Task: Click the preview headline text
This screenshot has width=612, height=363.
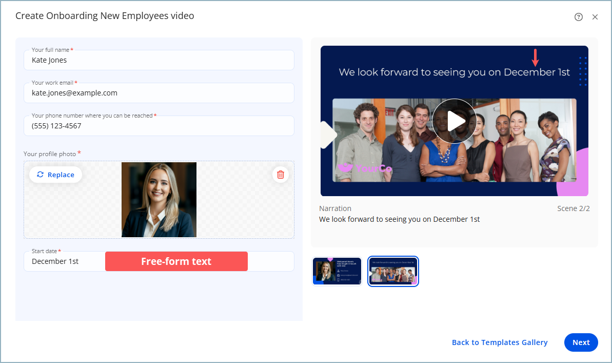Action: 454,72
